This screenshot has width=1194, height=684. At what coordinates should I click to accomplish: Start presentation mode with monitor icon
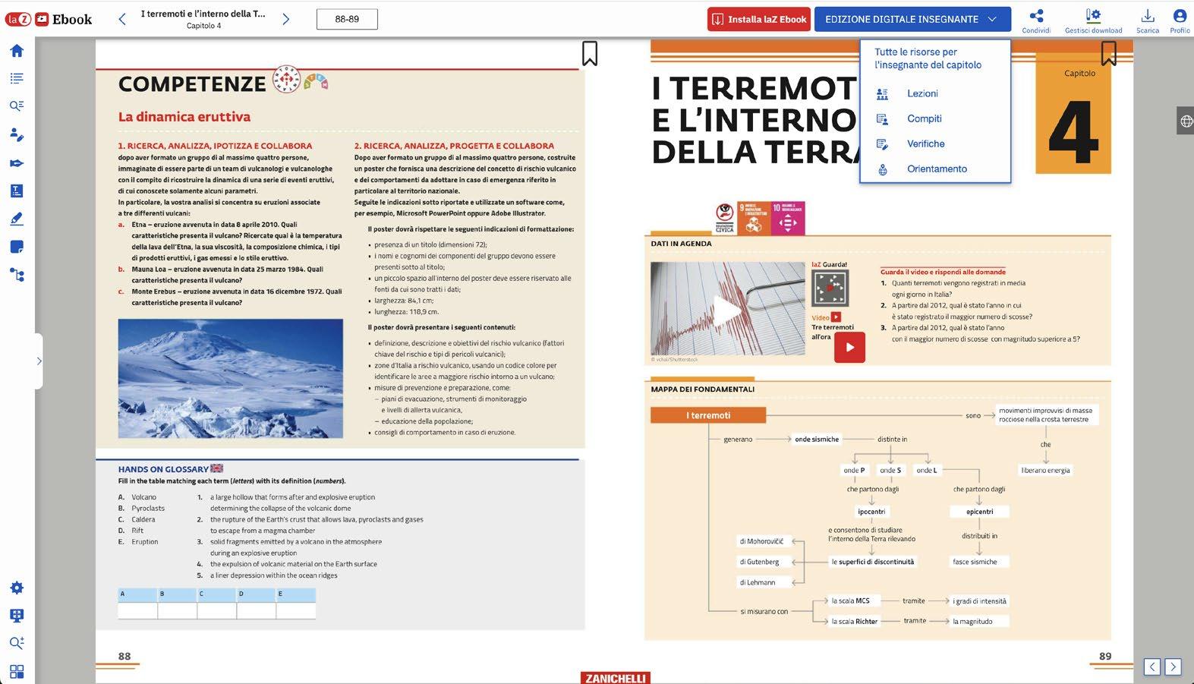point(17,616)
